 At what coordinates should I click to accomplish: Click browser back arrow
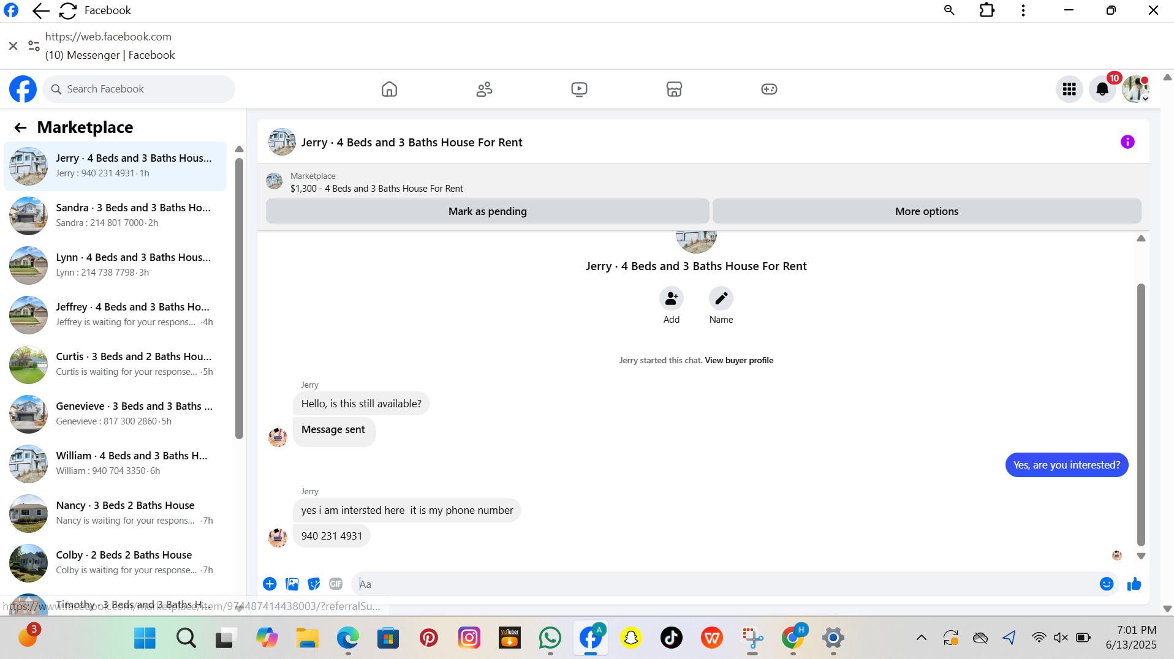[x=40, y=10]
